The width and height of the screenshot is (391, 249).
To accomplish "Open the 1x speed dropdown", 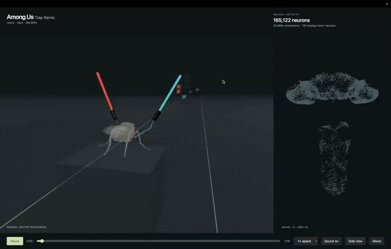I will pos(306,241).
